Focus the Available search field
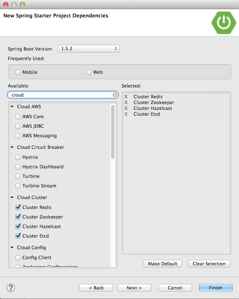Image resolution: width=239 pixels, height=299 pixels. click(62, 95)
